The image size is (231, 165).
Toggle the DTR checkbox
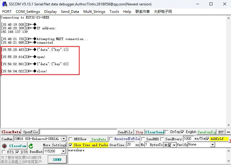point(17,152)
